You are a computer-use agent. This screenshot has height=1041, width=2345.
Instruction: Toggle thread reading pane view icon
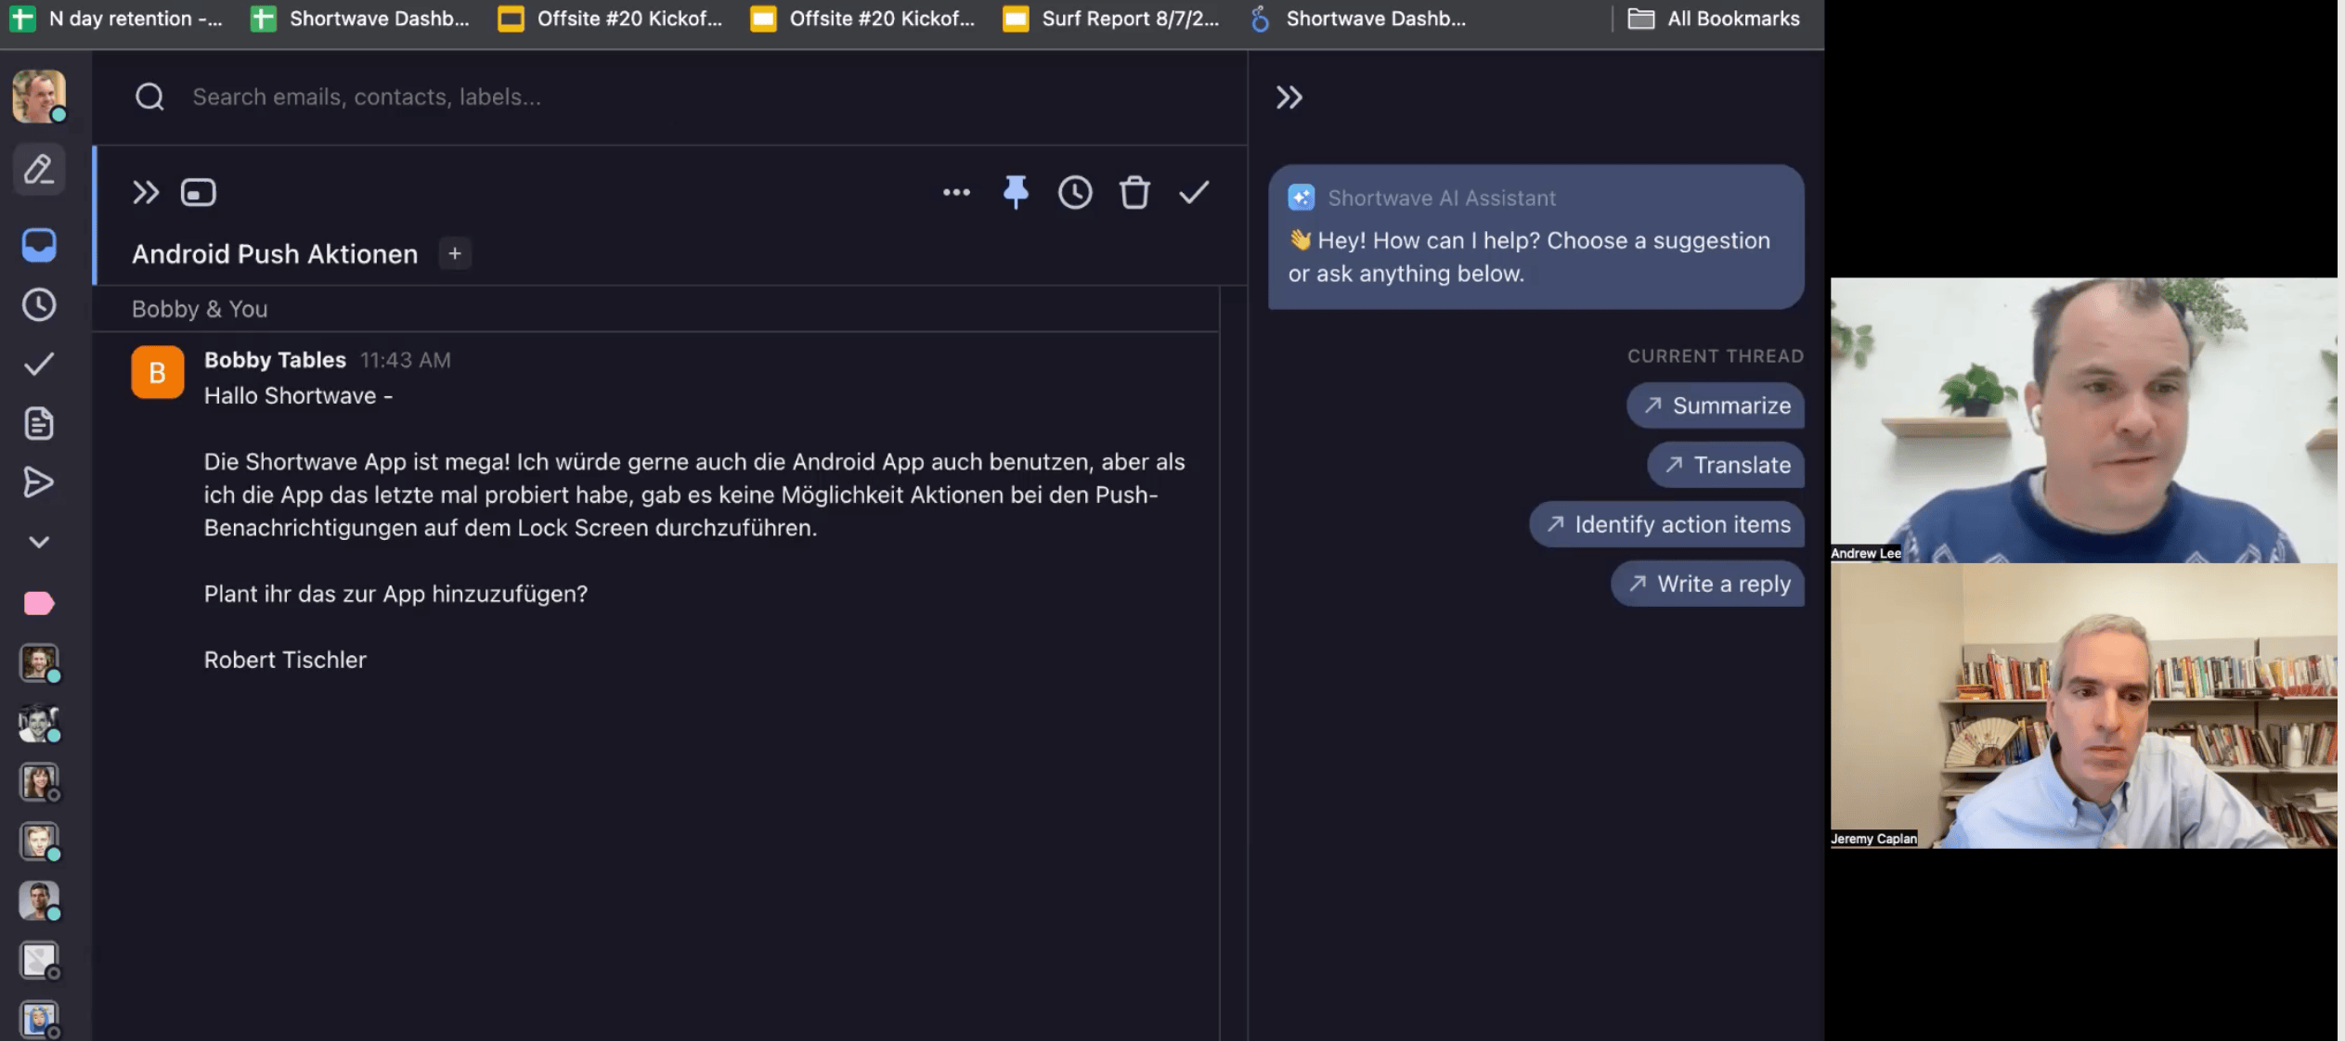coord(198,192)
